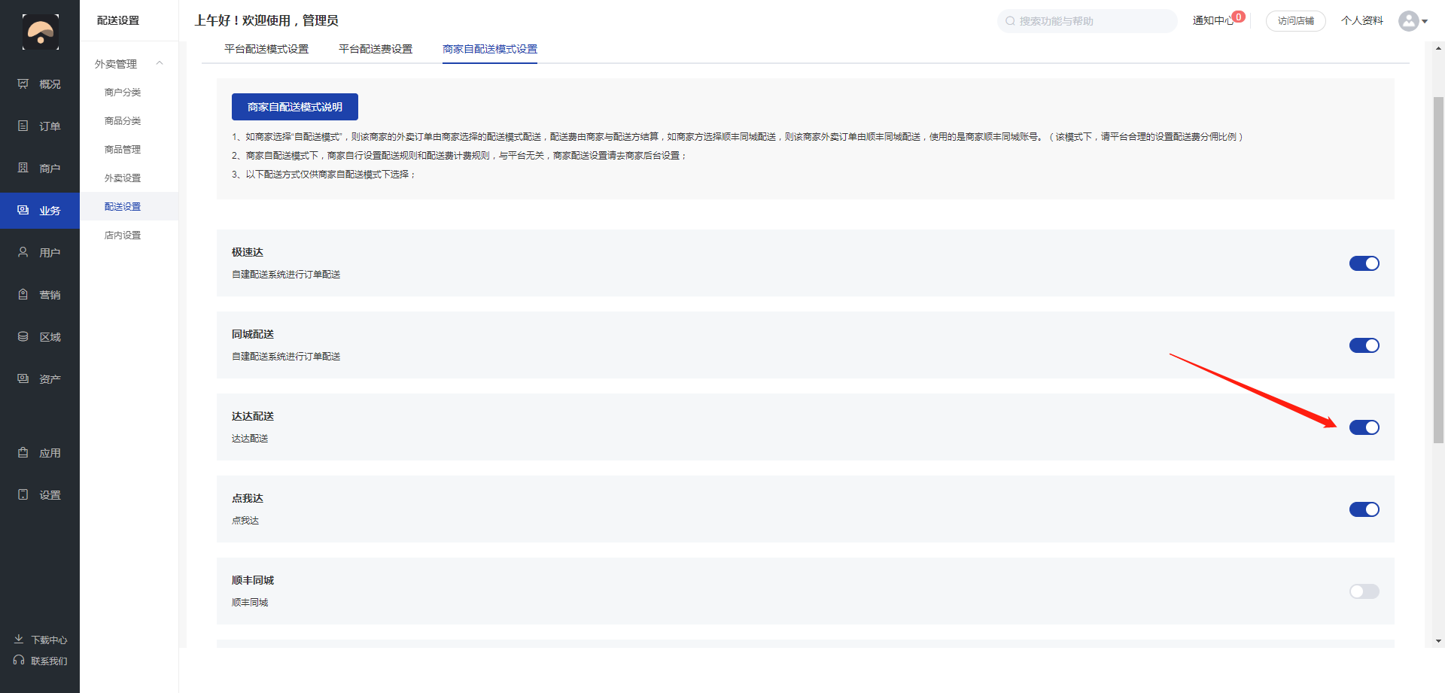Click the vertical scrollbar thumb

tap(1438, 269)
